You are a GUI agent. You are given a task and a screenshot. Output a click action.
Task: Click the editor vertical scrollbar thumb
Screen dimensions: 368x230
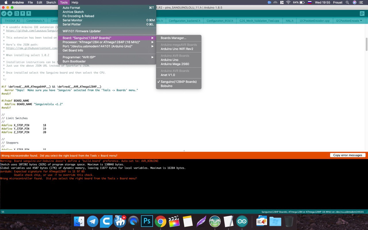click(x=366, y=44)
